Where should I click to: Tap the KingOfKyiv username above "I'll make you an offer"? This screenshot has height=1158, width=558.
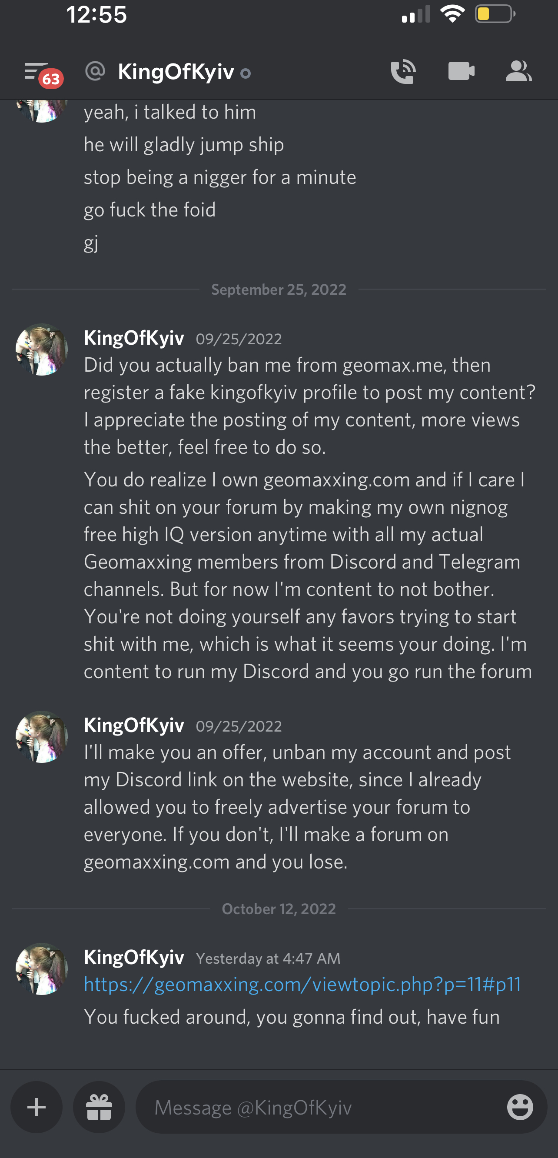[134, 725]
